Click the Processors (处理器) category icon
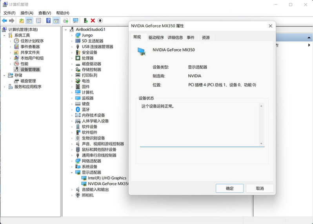Screen dimensions: 313x224 78,58
